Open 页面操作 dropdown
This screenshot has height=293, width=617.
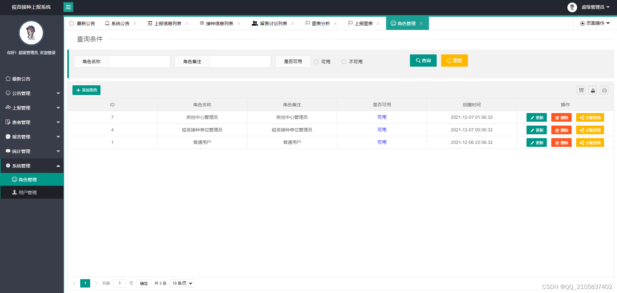595,23
